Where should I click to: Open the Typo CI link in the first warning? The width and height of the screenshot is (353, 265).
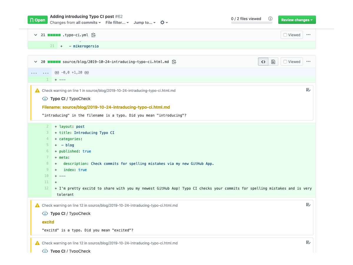click(58, 99)
